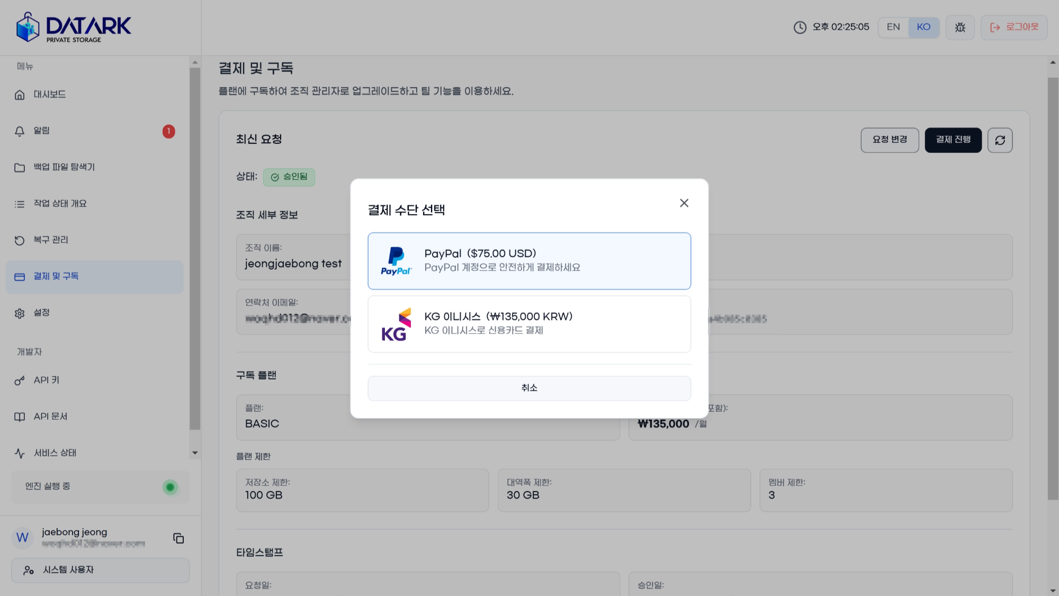Click the 결제 및 구독 card icon

pyautogui.click(x=20, y=277)
